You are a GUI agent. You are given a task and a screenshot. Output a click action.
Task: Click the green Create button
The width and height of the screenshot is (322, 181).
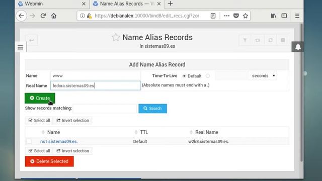tap(40, 98)
